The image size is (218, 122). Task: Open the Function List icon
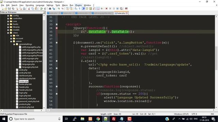click(x=94, y=8)
